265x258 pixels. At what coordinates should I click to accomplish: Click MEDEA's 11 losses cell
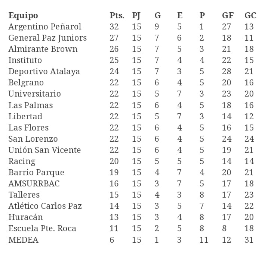point(204,240)
